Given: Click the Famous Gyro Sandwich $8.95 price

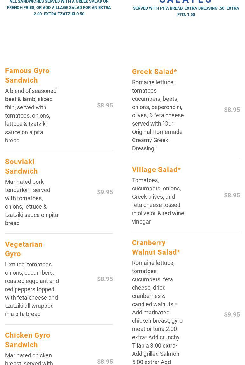Looking at the screenshot, I should pyautogui.click(x=105, y=105).
